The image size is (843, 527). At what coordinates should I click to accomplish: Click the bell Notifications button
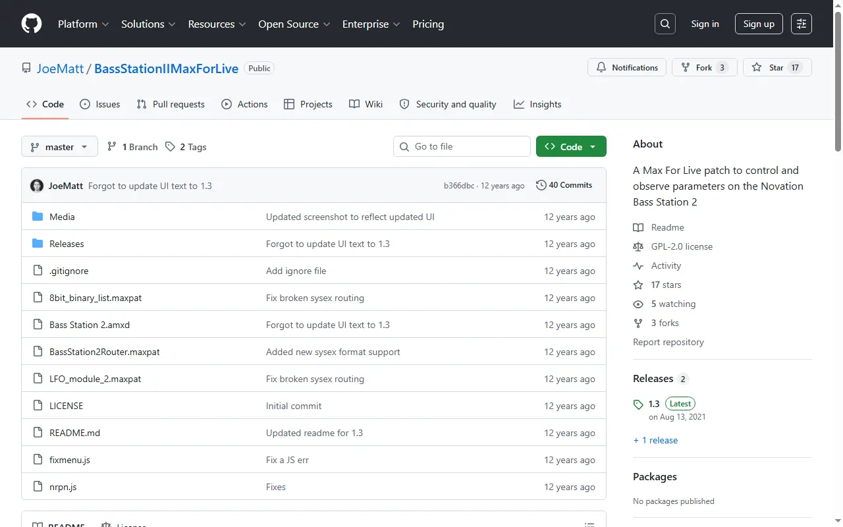point(627,67)
